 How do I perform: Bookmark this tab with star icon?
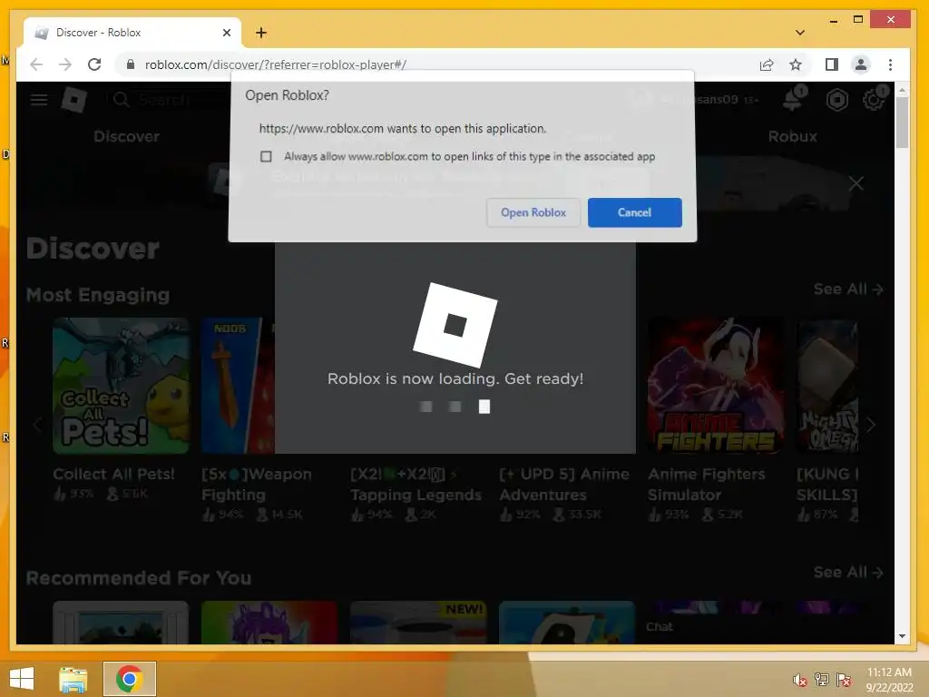tap(796, 64)
